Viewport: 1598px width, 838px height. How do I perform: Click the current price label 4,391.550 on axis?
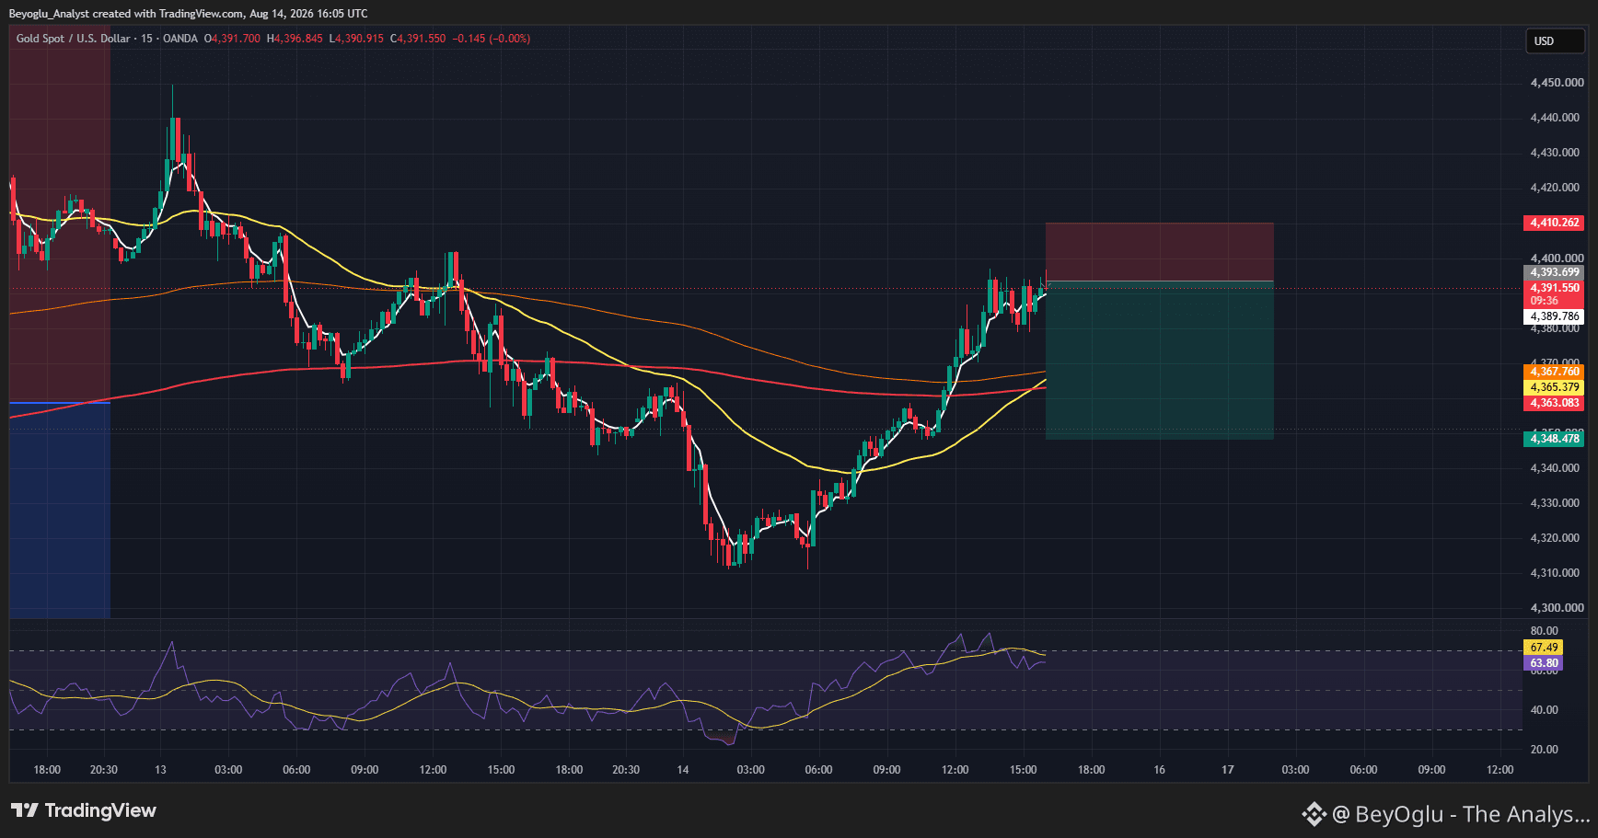coord(1555,288)
